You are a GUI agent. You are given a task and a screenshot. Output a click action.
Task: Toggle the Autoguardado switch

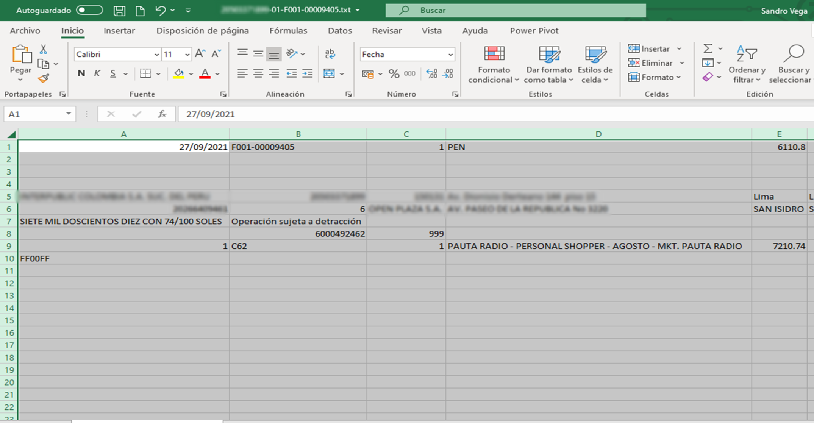(89, 10)
